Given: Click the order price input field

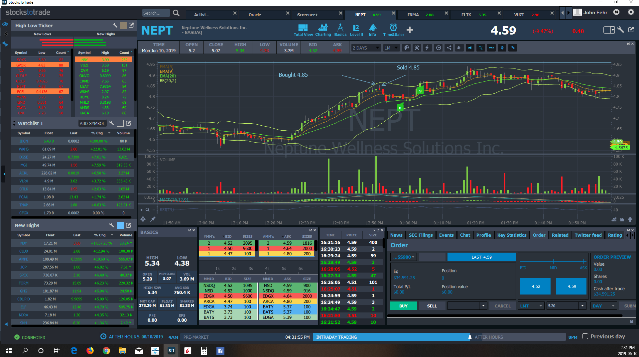Looking at the screenshot, I should (x=563, y=306).
